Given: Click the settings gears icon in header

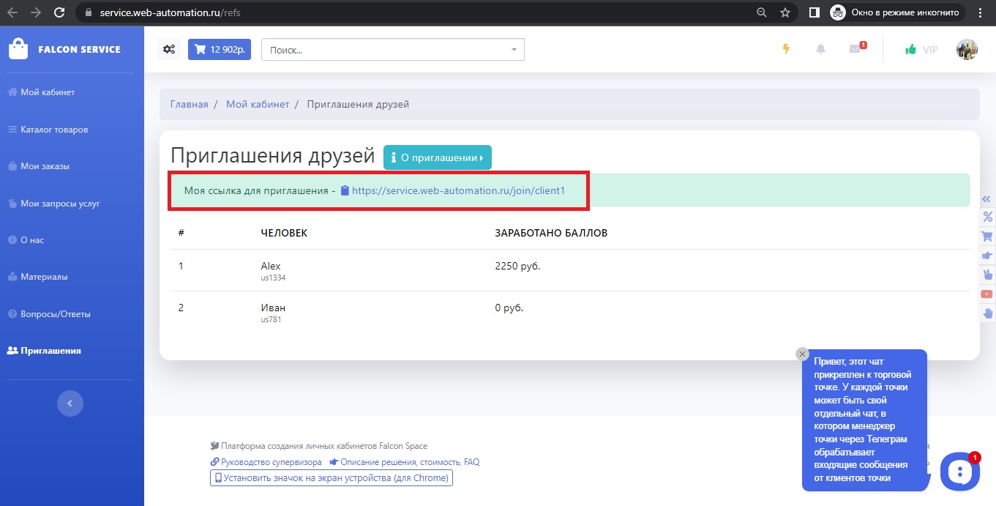Looking at the screenshot, I should coord(169,50).
